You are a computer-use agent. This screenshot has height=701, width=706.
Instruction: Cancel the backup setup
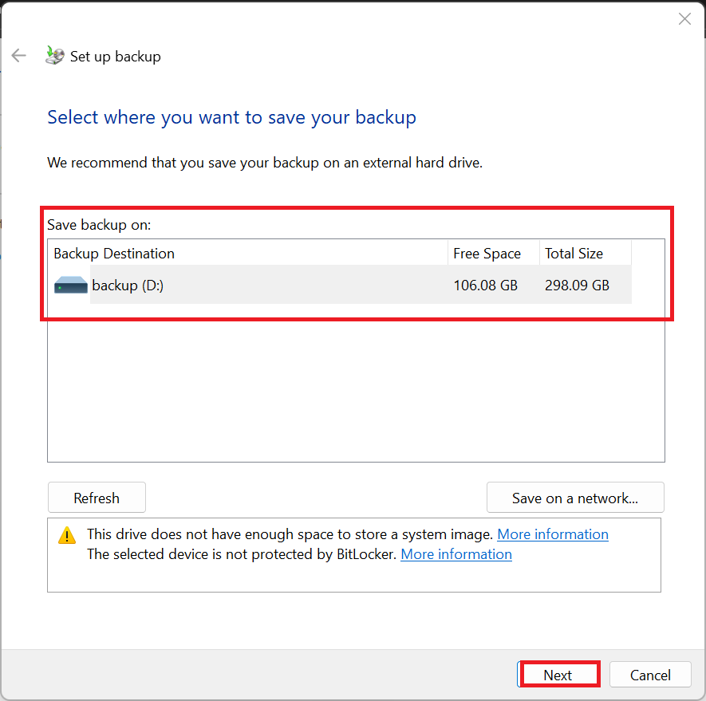click(650, 675)
